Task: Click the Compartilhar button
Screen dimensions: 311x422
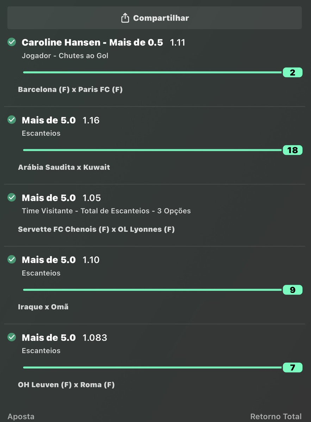Action: (155, 18)
